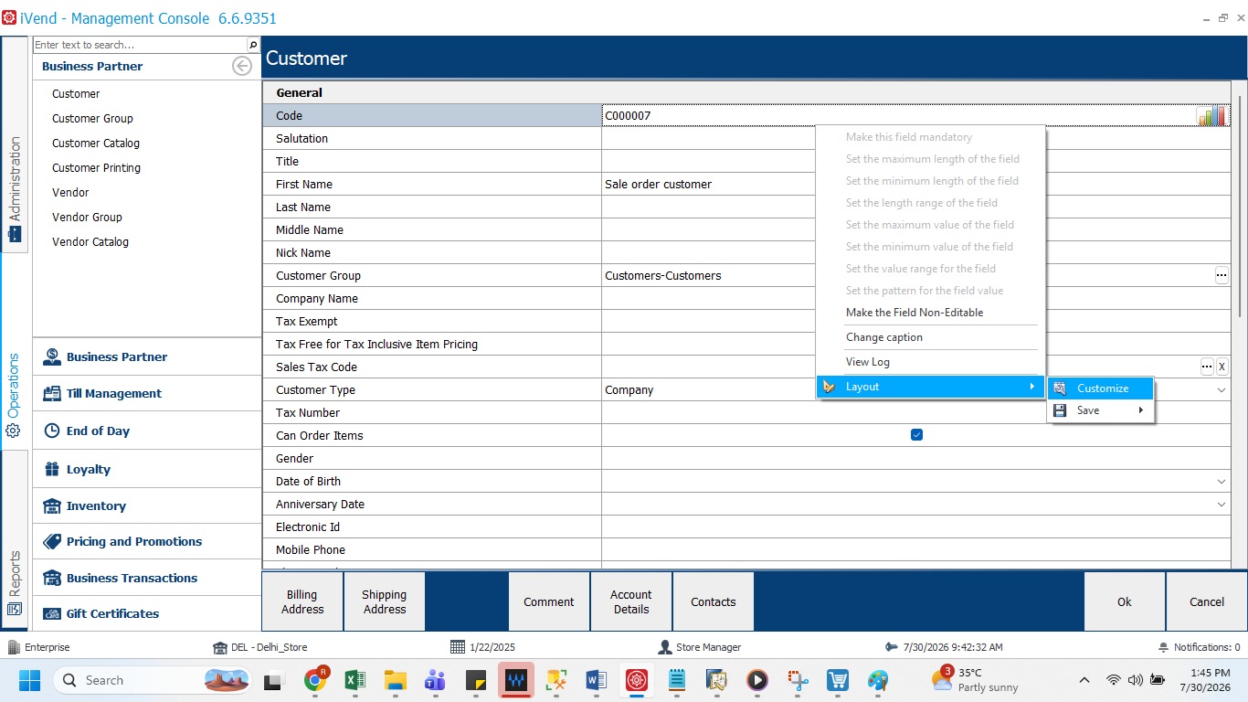Select Vendor Group in the tree

coord(87,218)
